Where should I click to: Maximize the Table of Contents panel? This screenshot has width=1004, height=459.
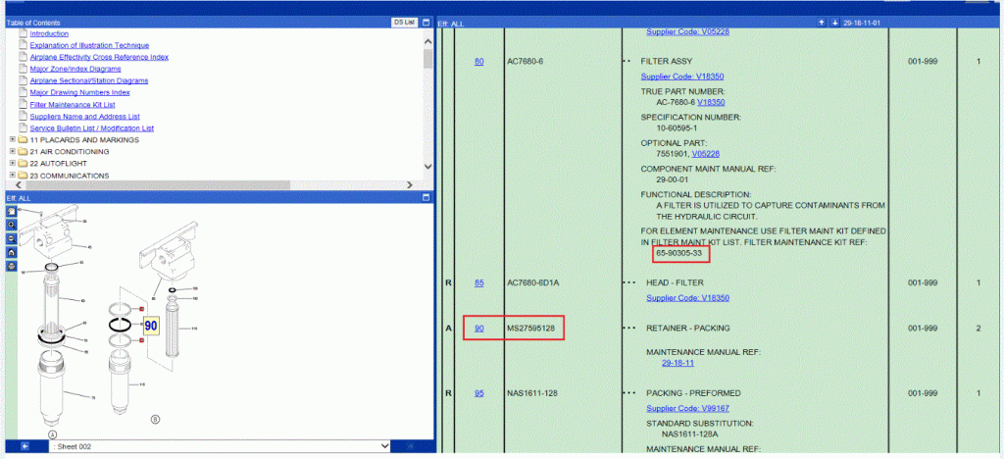[x=427, y=22]
